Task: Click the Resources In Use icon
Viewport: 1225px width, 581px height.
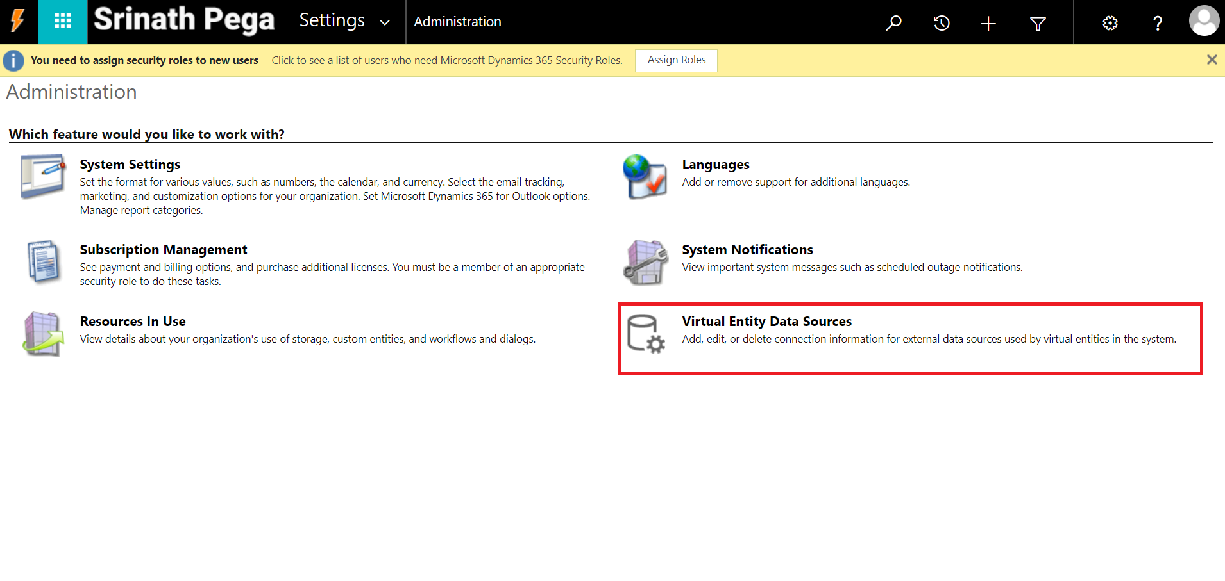Action: (43, 334)
